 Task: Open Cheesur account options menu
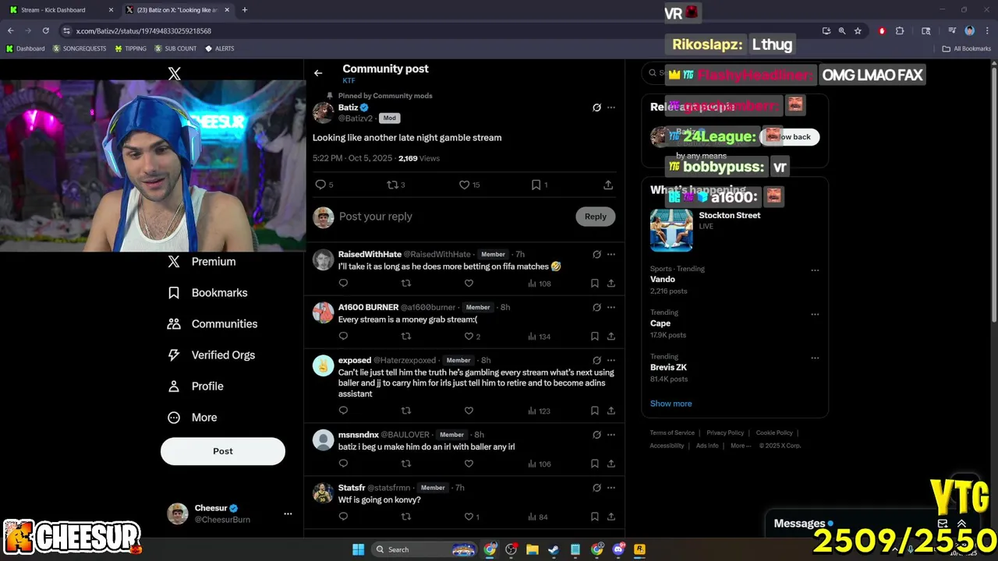click(288, 513)
